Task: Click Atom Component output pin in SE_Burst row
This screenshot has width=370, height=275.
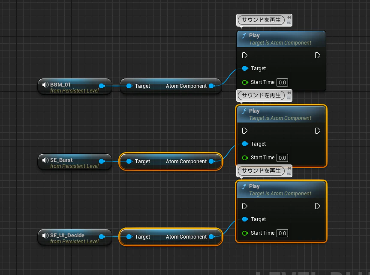Action: (x=212, y=161)
